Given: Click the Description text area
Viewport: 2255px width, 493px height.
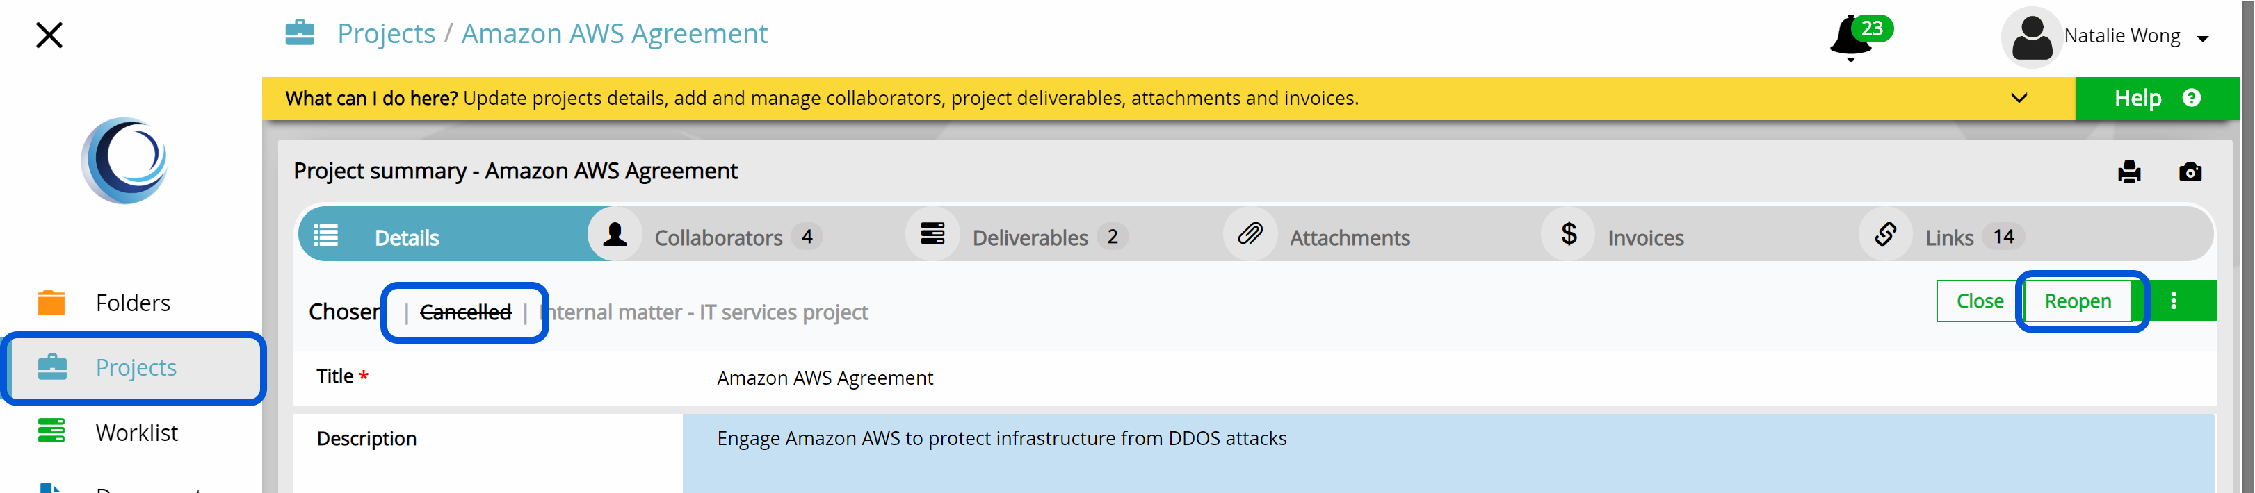Looking at the screenshot, I should (1449, 453).
